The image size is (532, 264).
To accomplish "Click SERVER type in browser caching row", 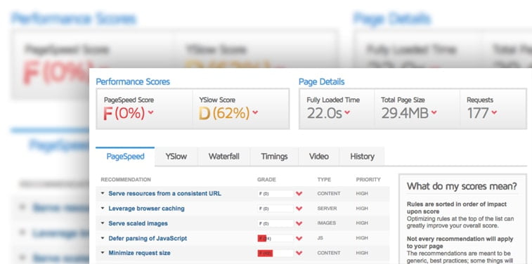I will pos(327,209).
